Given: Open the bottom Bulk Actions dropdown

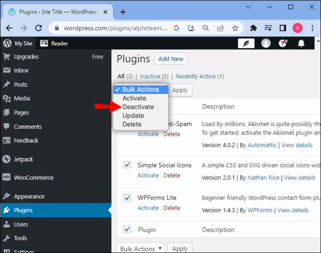Looking at the screenshot, I should click(x=141, y=249).
